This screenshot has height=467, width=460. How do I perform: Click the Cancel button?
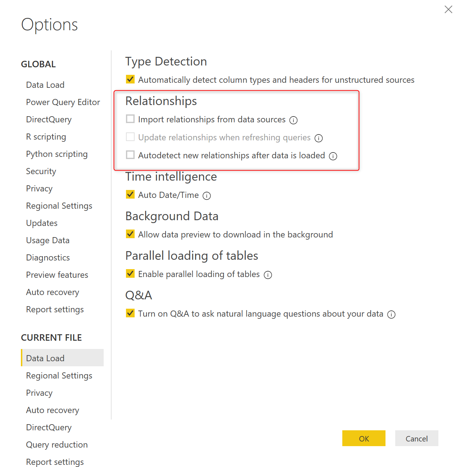pos(416,439)
